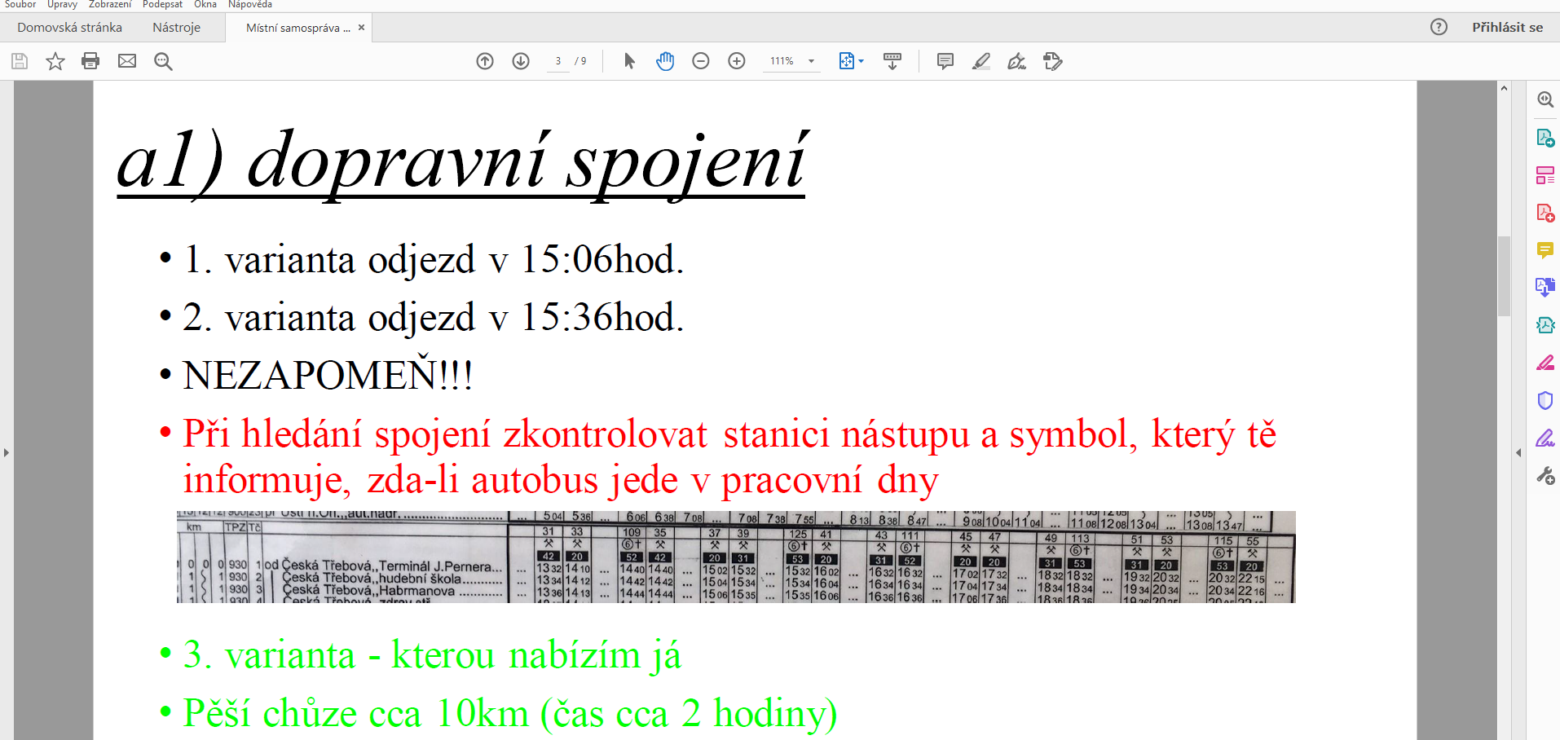Activate the Hand pan tool
The height and width of the screenshot is (740, 1560).
click(x=665, y=61)
